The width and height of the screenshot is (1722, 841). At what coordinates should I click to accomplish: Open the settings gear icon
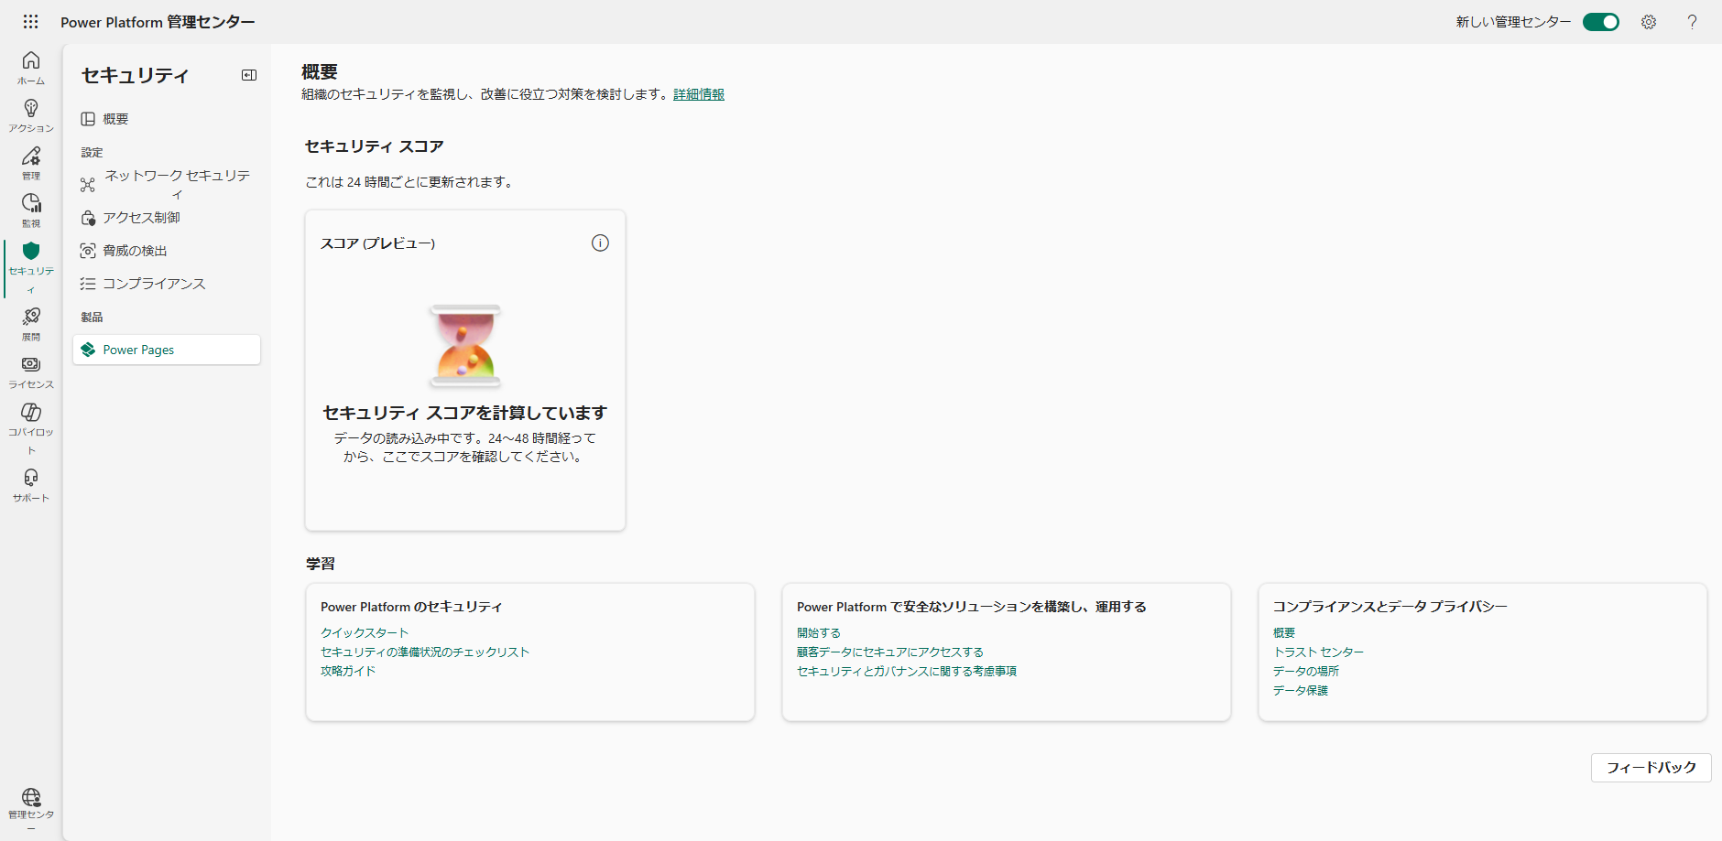coord(1649,22)
